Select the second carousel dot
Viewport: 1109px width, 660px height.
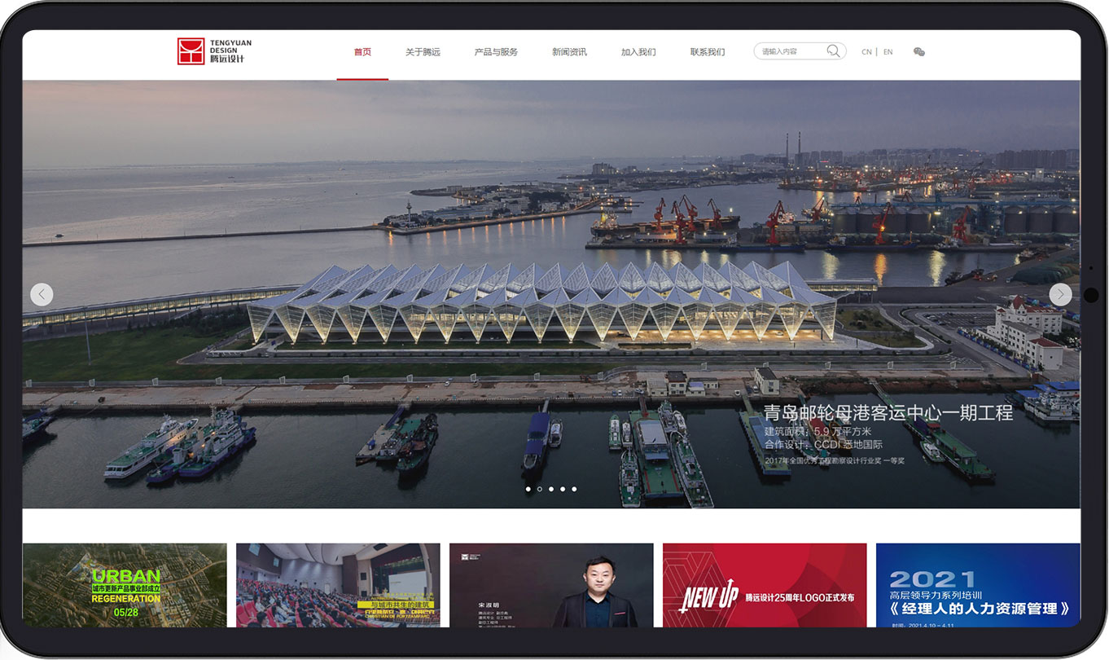(540, 489)
